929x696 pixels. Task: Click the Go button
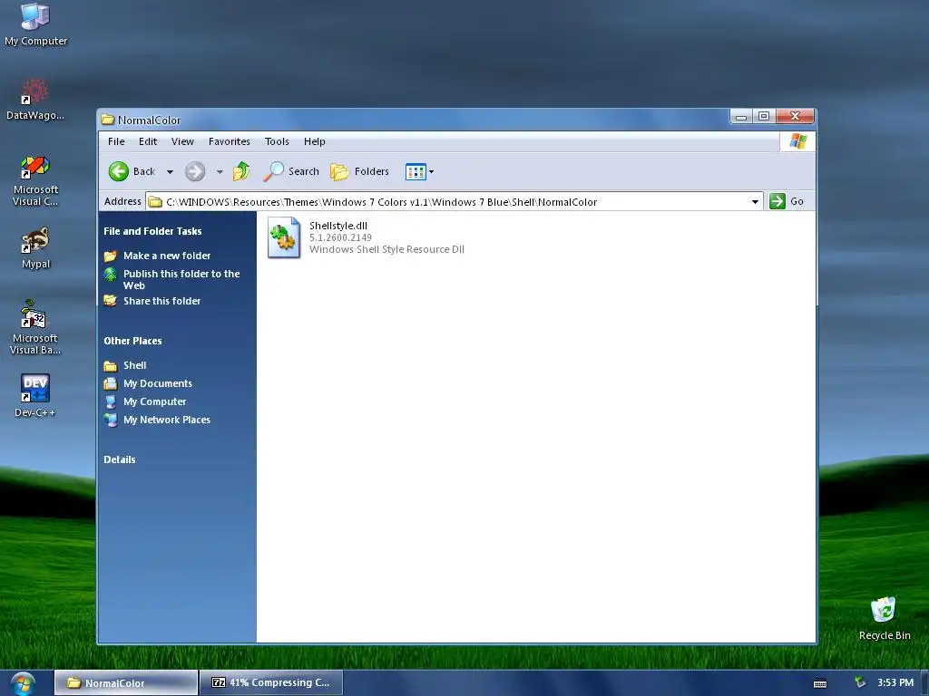click(787, 201)
